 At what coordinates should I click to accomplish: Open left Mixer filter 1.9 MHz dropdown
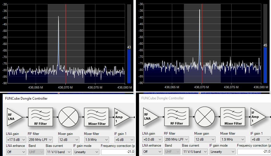(97, 139)
